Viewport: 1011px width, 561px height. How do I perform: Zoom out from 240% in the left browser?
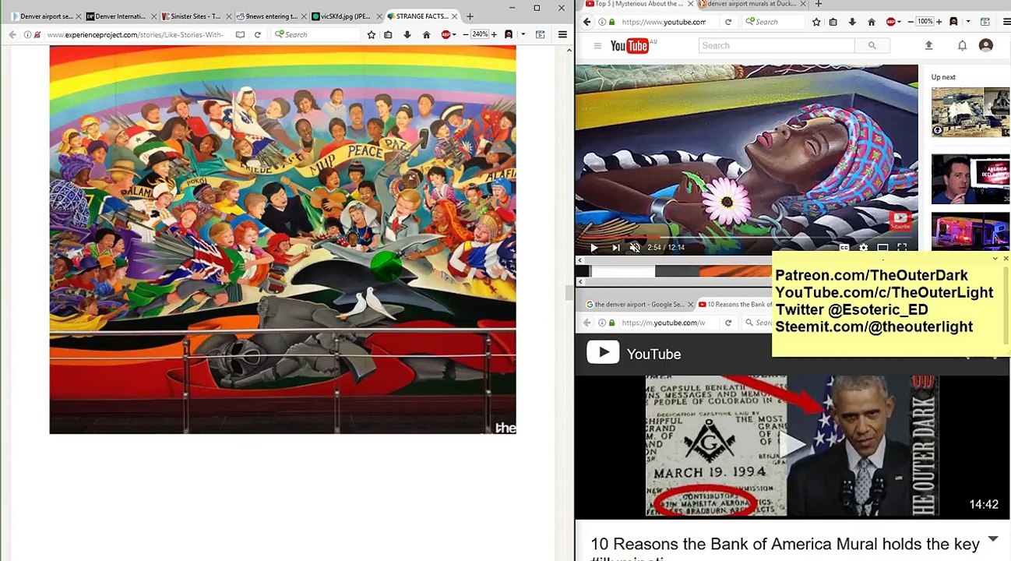coord(465,34)
